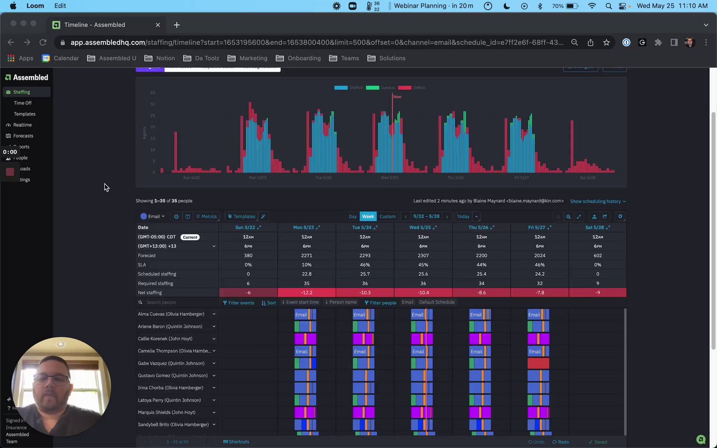Switch to Custom date range view
The width and height of the screenshot is (717, 448).
(387, 217)
